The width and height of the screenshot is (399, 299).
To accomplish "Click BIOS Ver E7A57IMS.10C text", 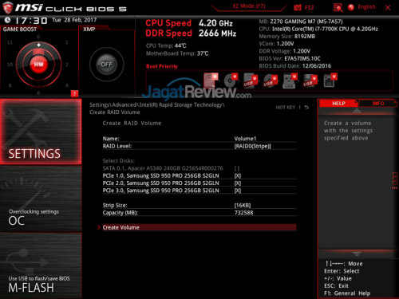I will (290, 58).
